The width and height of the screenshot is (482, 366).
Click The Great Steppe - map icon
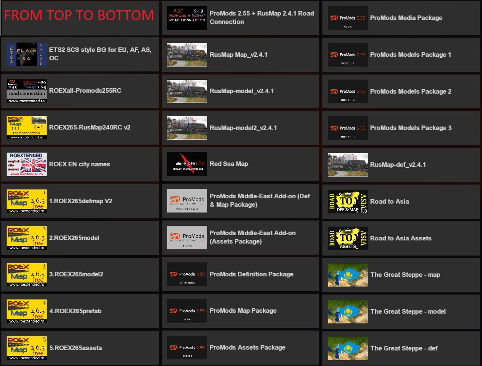(x=348, y=275)
